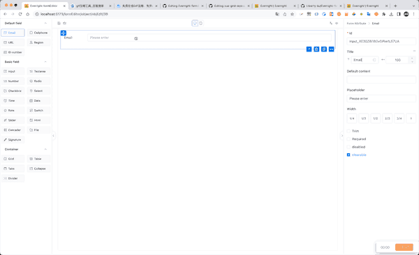The image size is (419, 255).
Task: Add a Slider component
Action: point(13,121)
